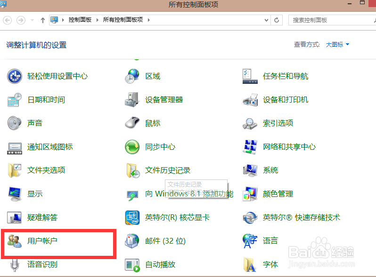Open the Fonts folder icon
376x277 pixels.
249,265
